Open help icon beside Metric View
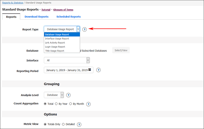This screenshot has width=204, height=129. 79,125
